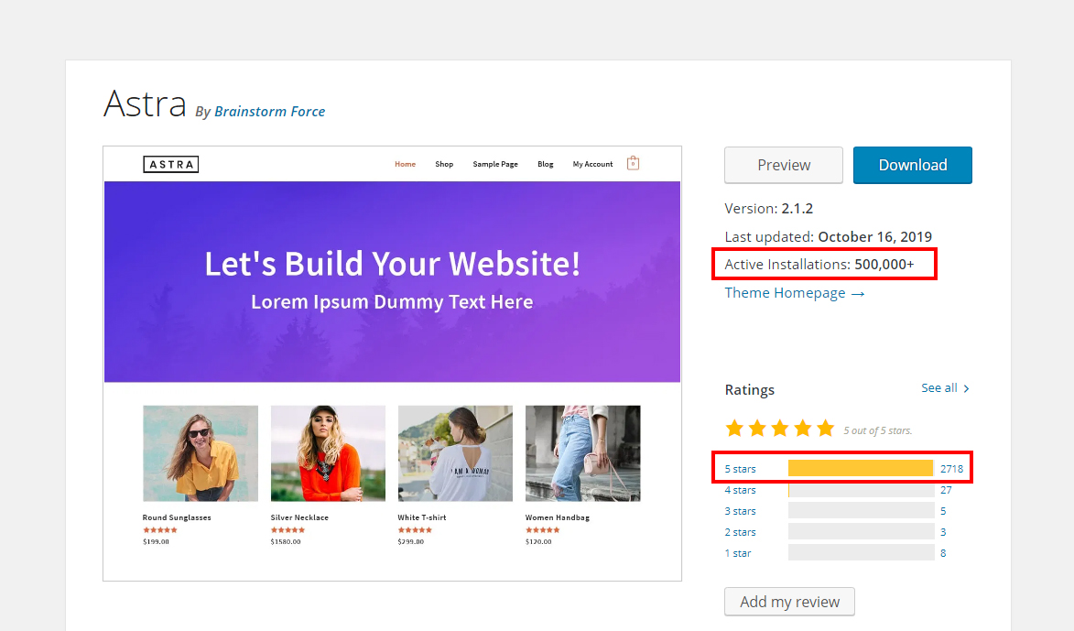The width and height of the screenshot is (1074, 631).
Task: Filter reviews by 2 stars
Action: [741, 532]
